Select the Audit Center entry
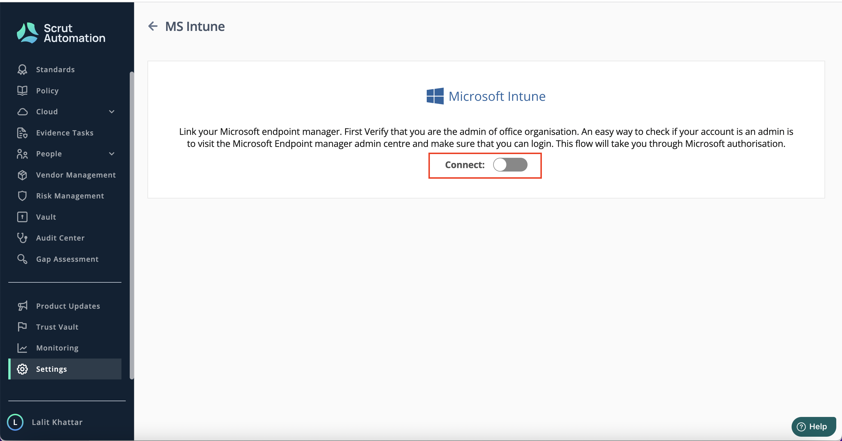The height and width of the screenshot is (441, 842). 65,238
